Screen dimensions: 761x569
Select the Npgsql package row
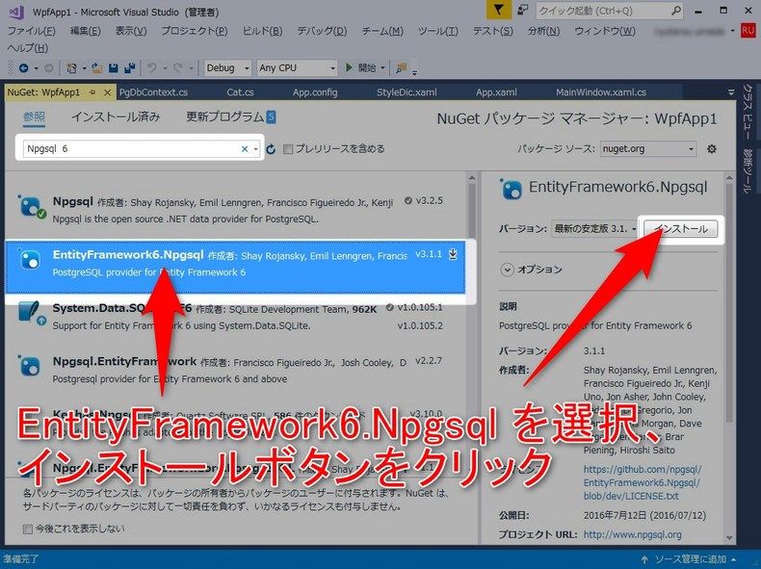[x=235, y=209]
